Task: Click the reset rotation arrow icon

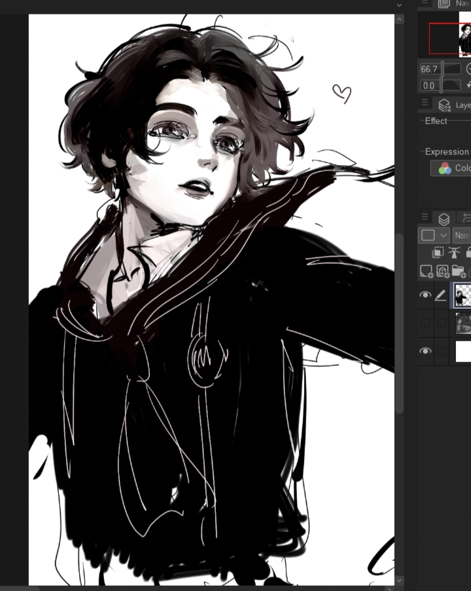Action: [468, 85]
